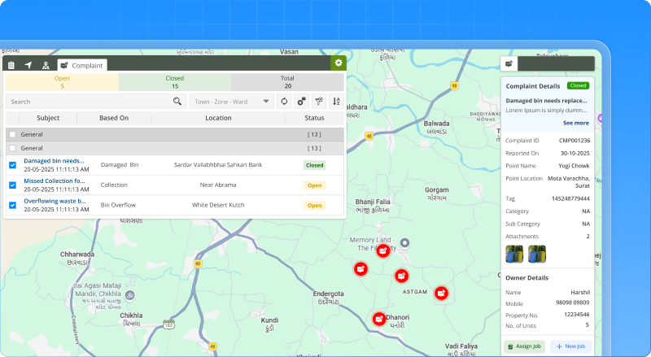Expand the complaint text with See more
651x357 pixels.
[x=575, y=123]
